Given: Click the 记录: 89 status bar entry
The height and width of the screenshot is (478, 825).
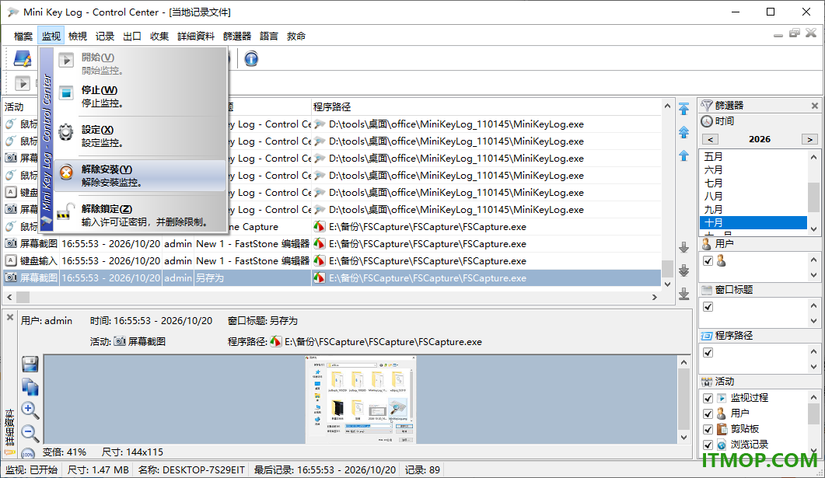Looking at the screenshot, I should click(422, 470).
